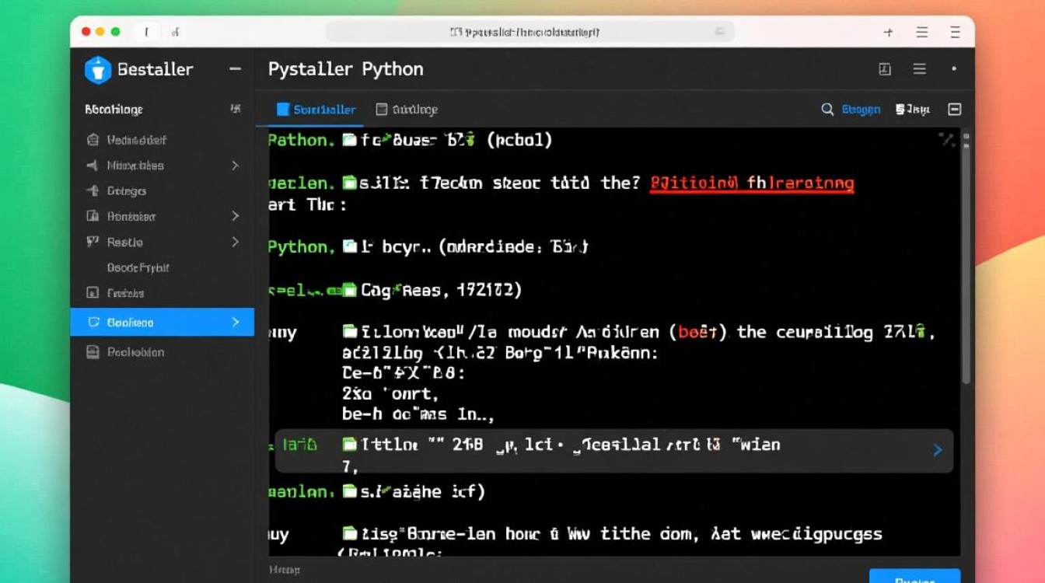Collapse the sidebar using dash beside Bestaller
The image size is (1045, 583).
(x=235, y=69)
